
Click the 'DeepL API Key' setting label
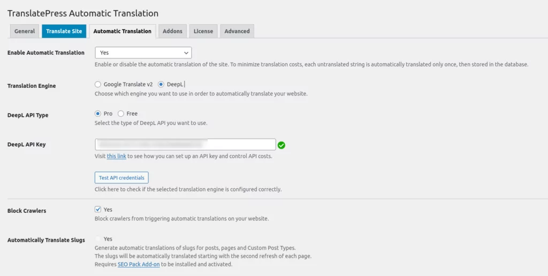tap(27, 145)
